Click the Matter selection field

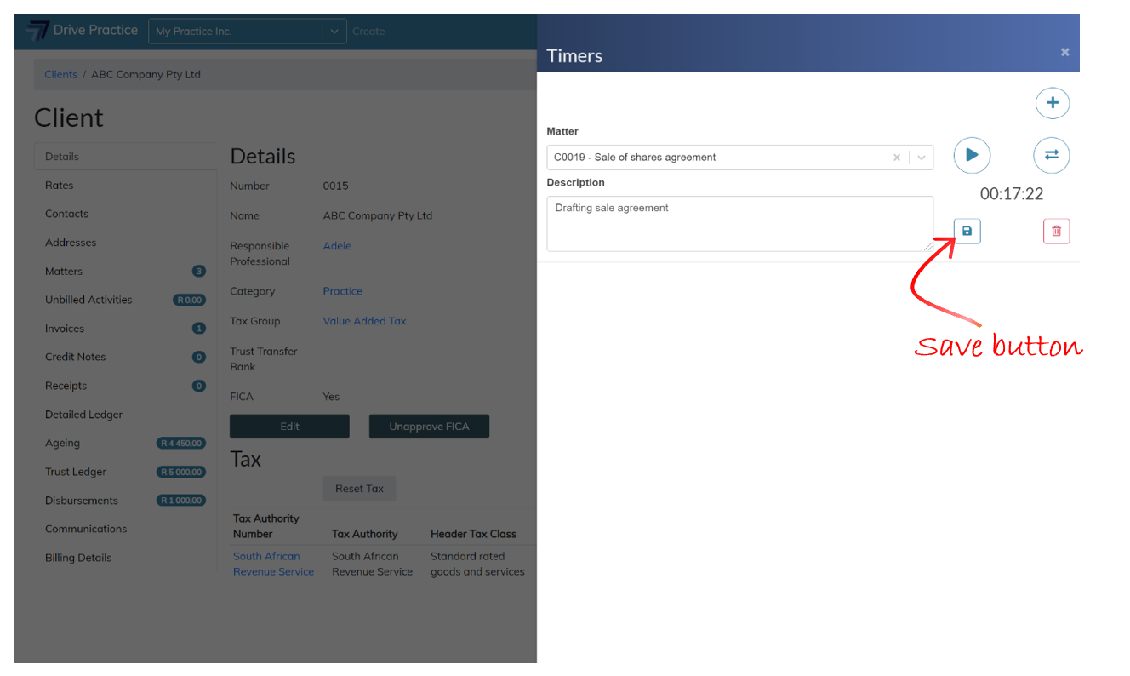click(739, 158)
